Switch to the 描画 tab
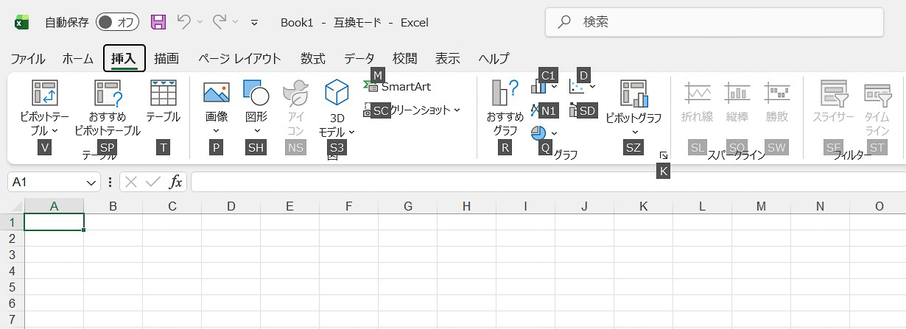This screenshot has width=906, height=329. pyautogui.click(x=166, y=59)
